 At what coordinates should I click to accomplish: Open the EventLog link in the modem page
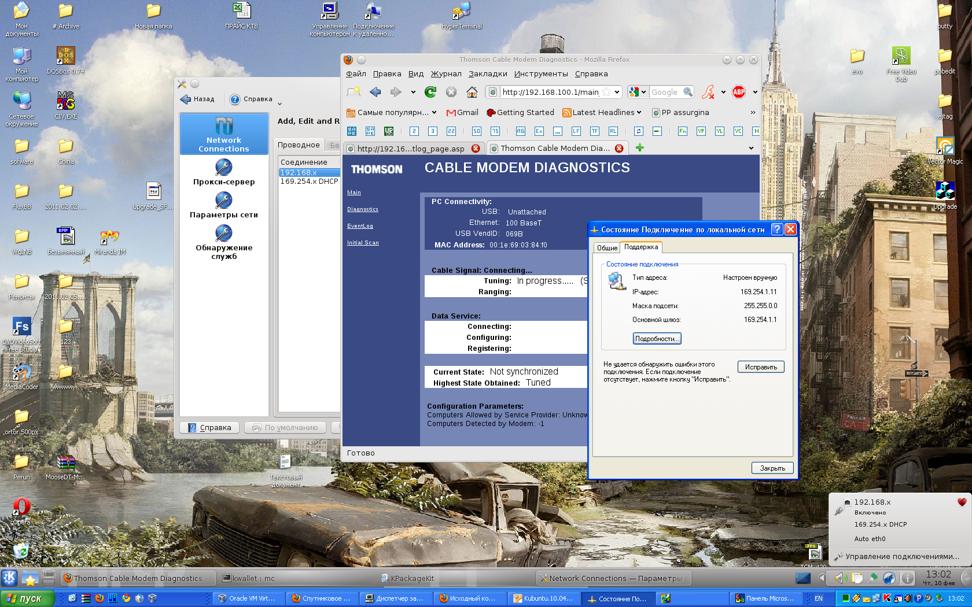360,226
